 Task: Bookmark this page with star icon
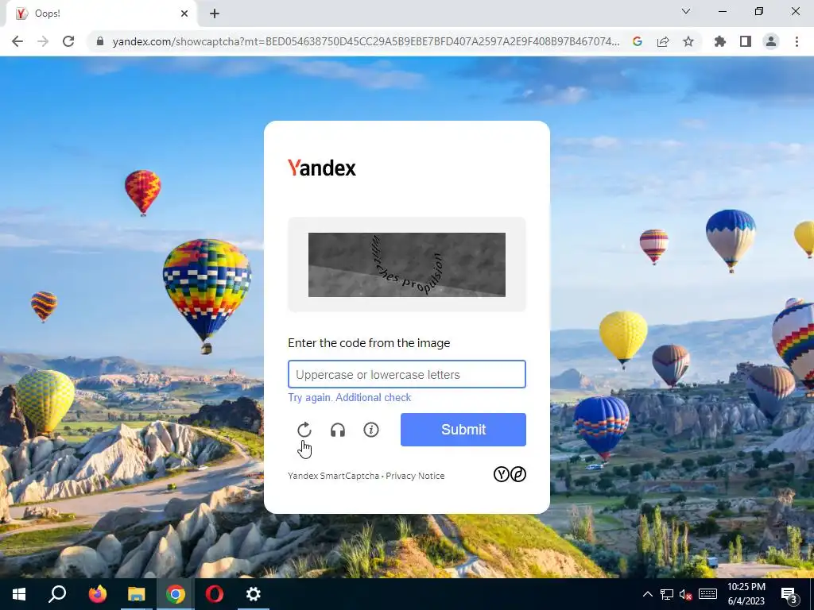pos(688,41)
